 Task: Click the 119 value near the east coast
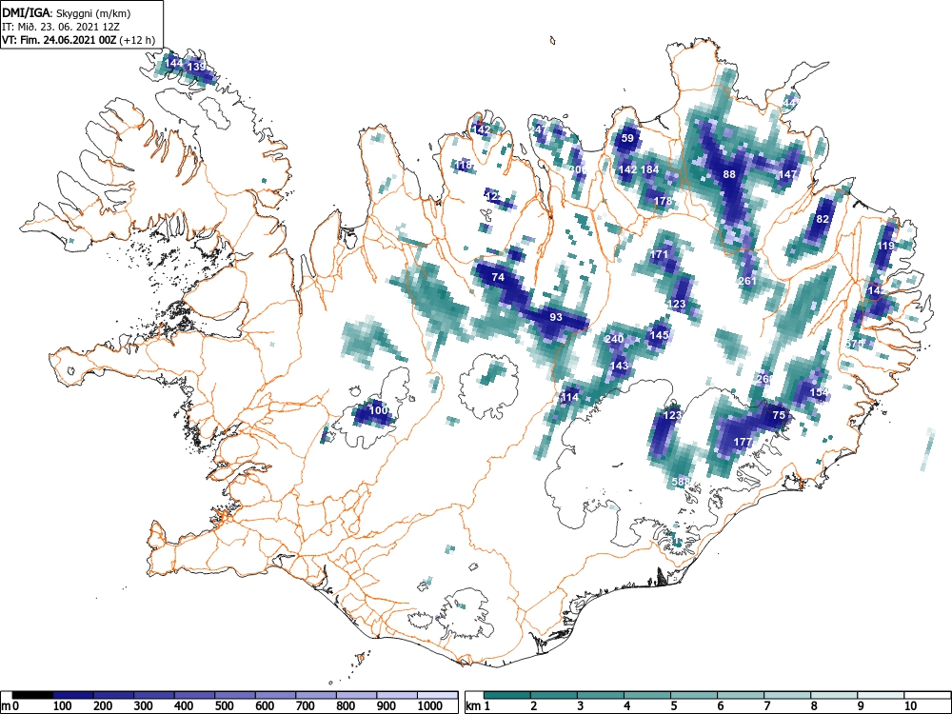click(x=885, y=246)
